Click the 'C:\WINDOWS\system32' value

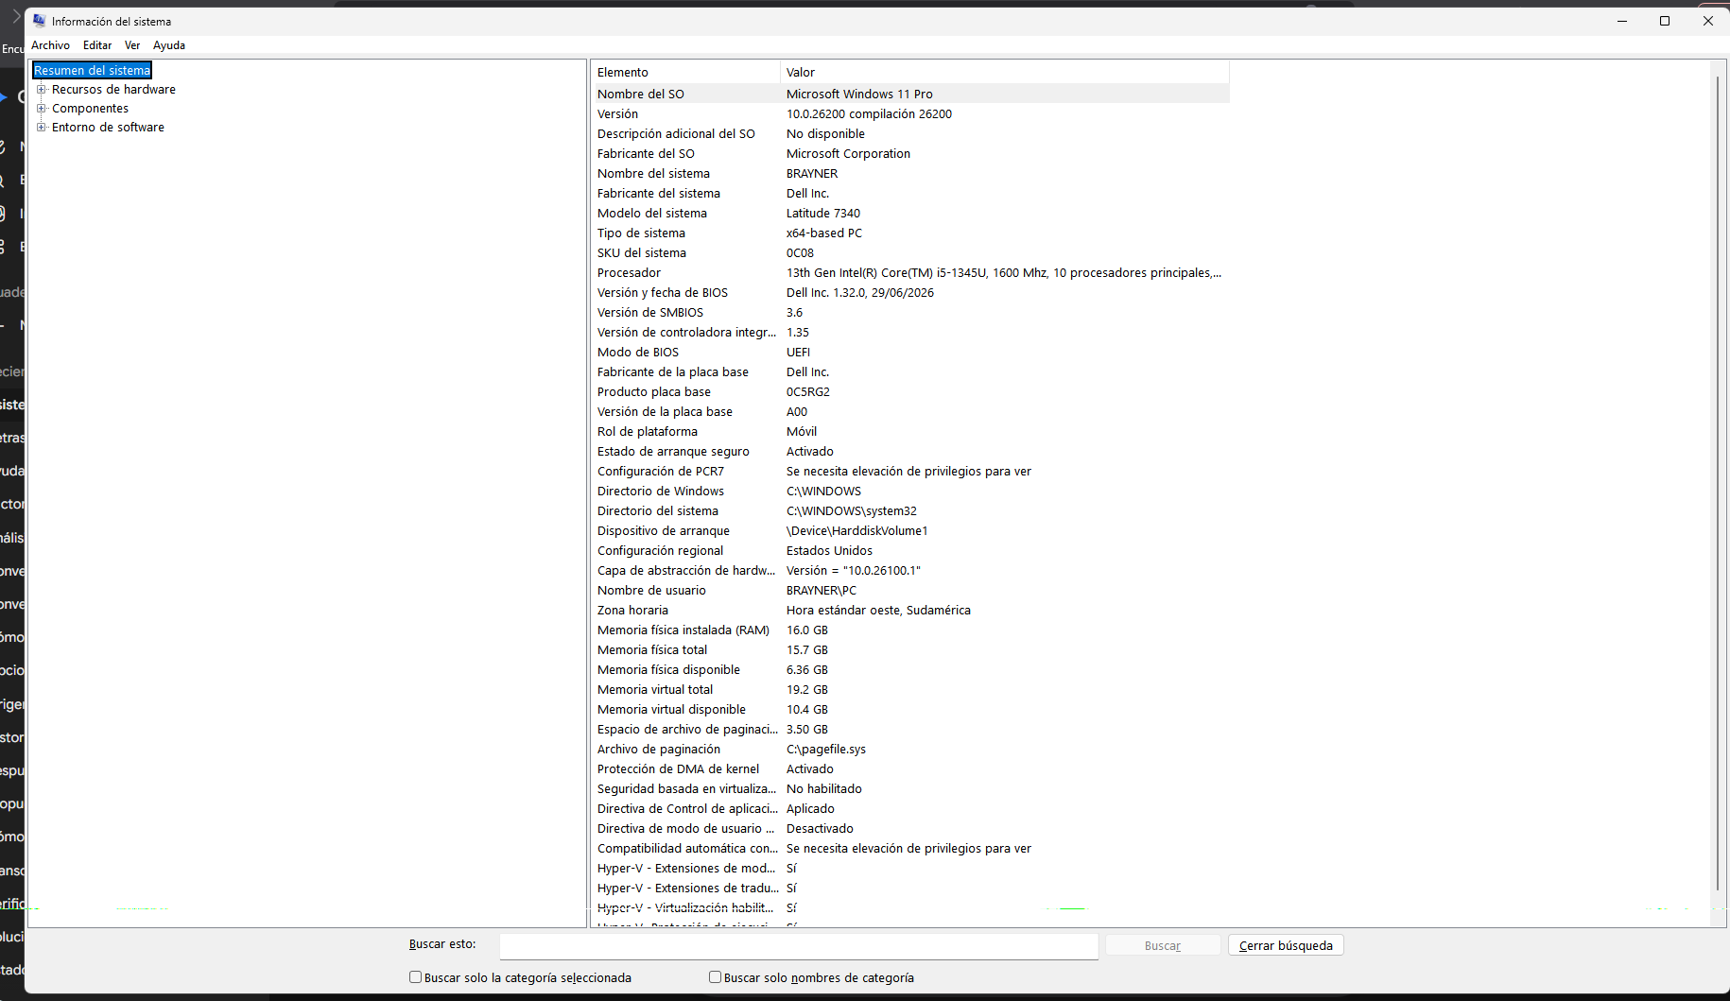pos(852,510)
